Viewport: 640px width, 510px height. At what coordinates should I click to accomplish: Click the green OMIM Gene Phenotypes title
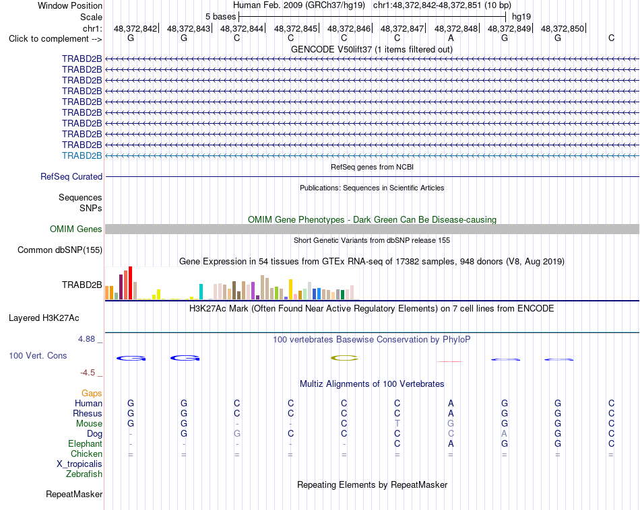pos(373,219)
